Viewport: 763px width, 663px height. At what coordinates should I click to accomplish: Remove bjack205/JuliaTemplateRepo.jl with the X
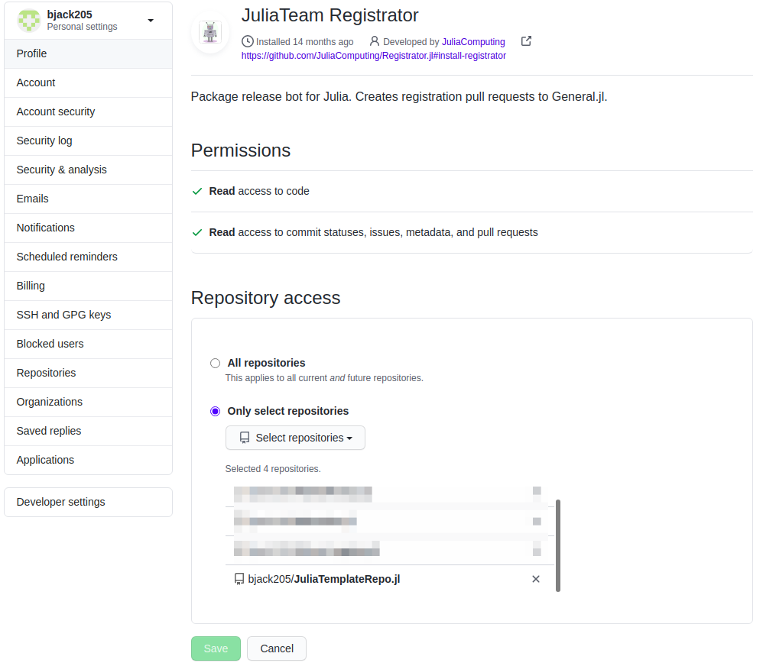pyautogui.click(x=536, y=579)
